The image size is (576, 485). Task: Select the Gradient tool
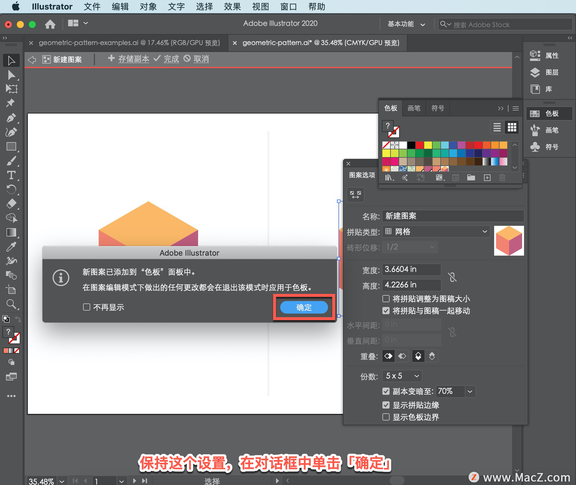11,232
